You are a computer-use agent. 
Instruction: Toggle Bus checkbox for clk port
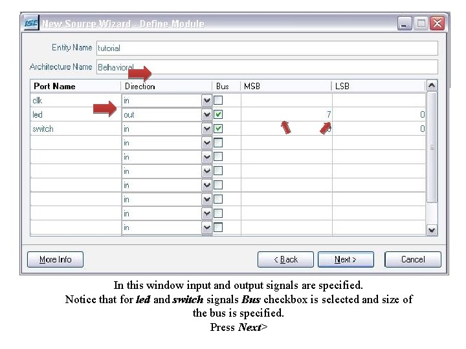(218, 100)
